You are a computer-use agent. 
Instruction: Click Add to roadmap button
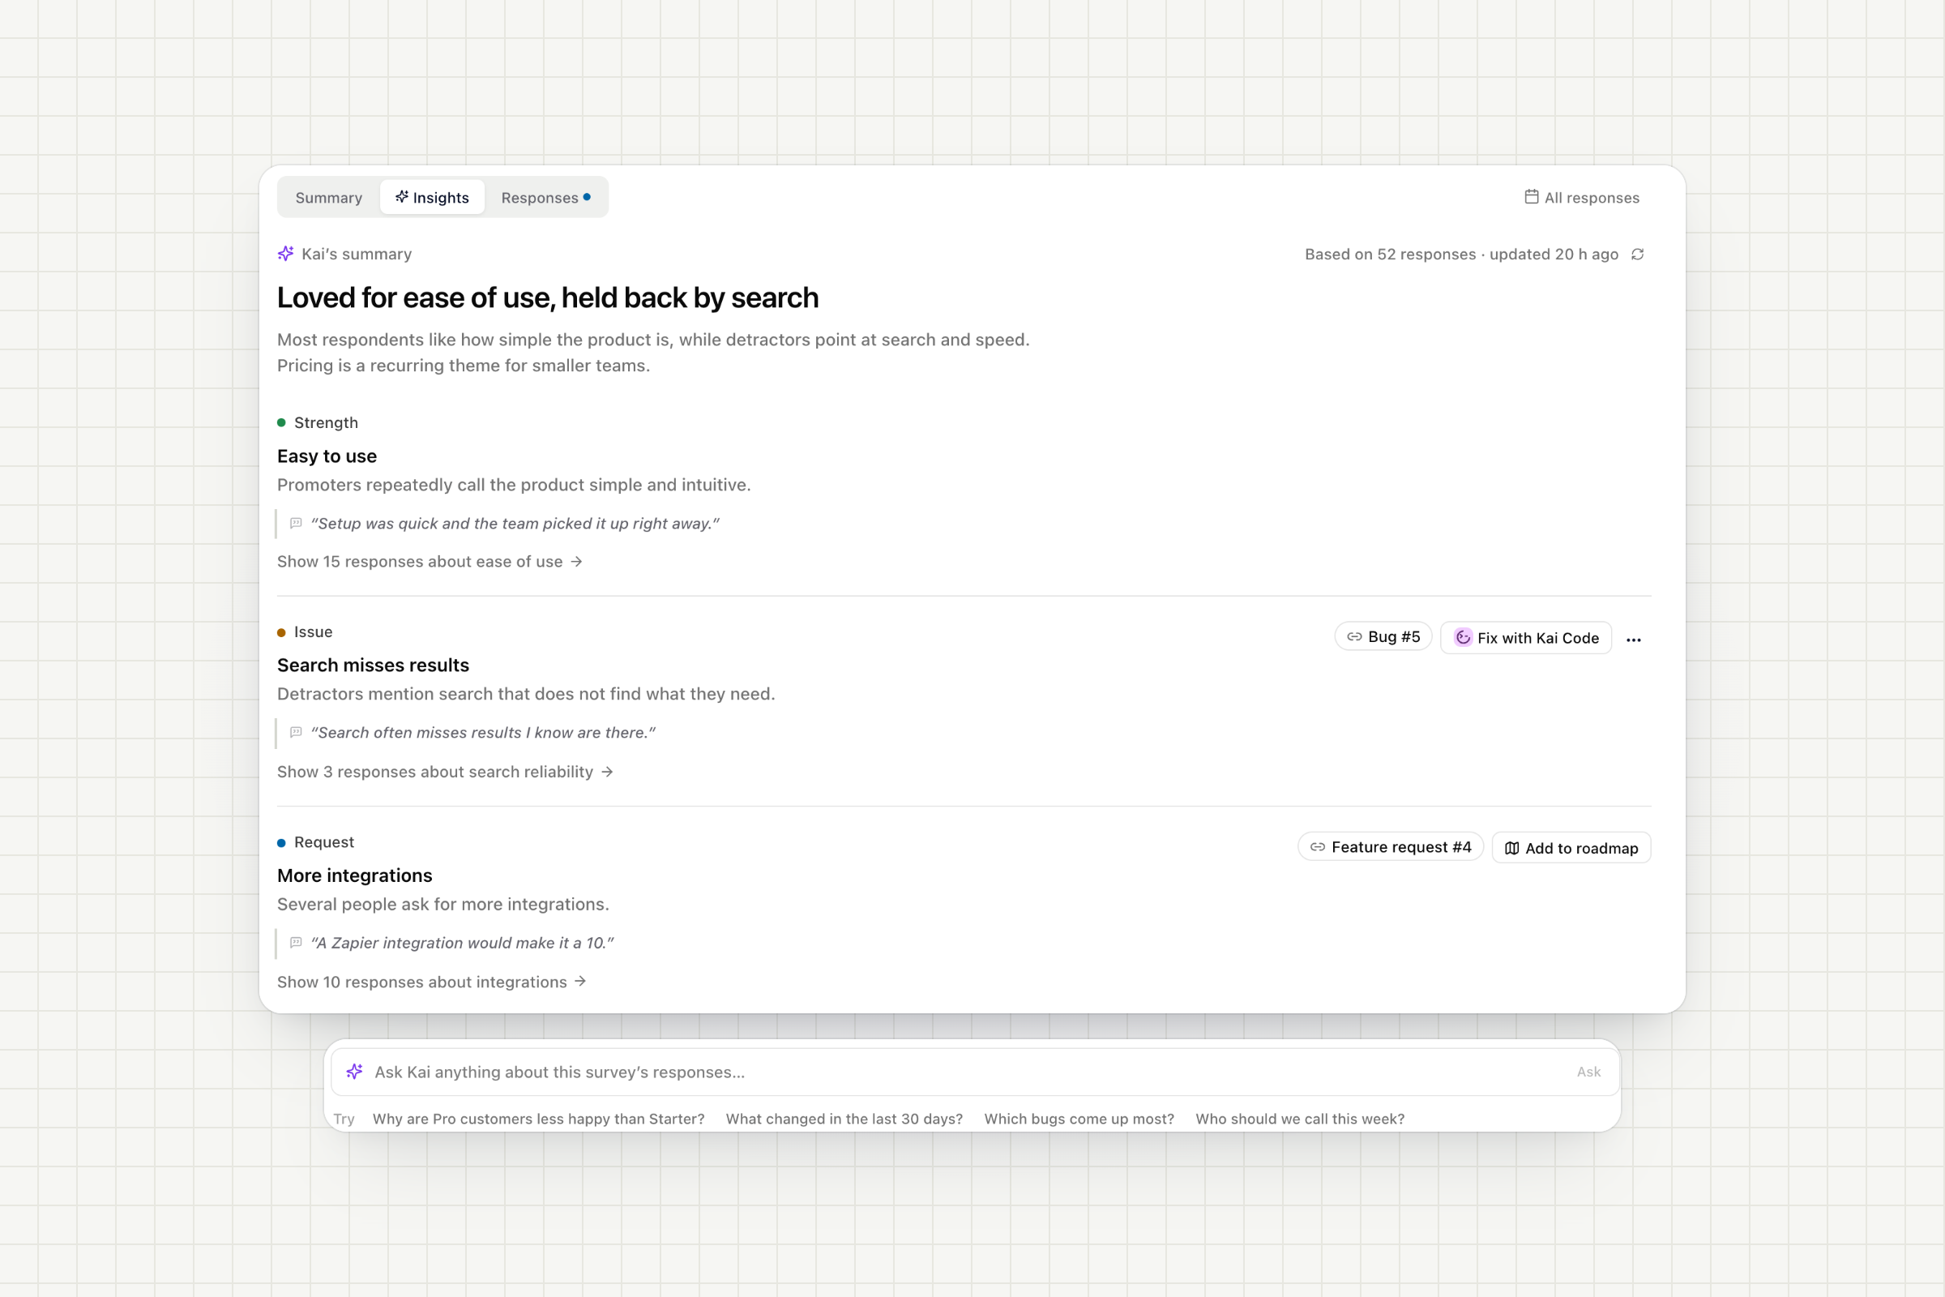coord(1571,848)
